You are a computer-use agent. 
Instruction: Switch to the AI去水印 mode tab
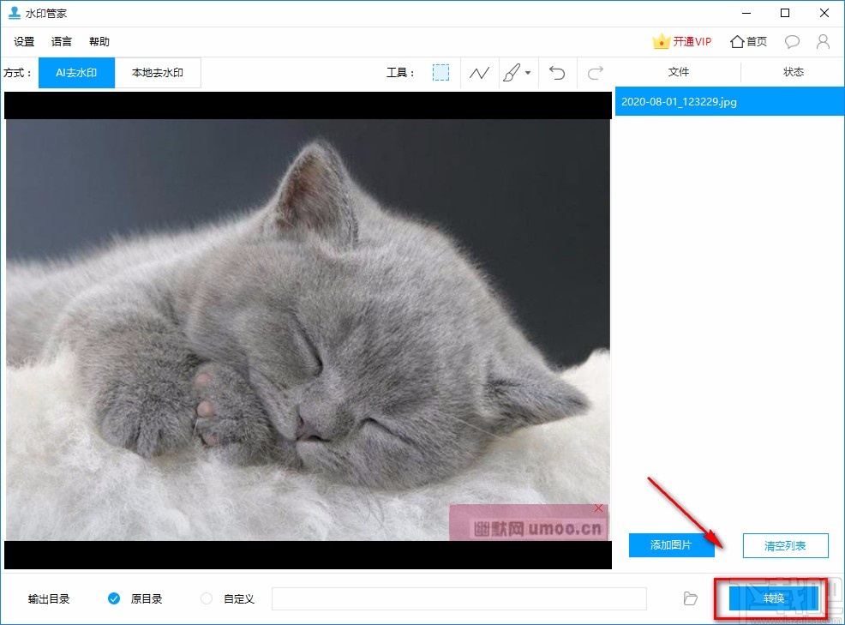tap(76, 73)
